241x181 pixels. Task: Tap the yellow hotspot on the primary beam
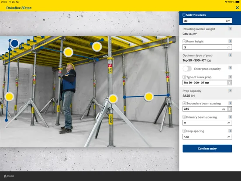click(x=68, y=52)
